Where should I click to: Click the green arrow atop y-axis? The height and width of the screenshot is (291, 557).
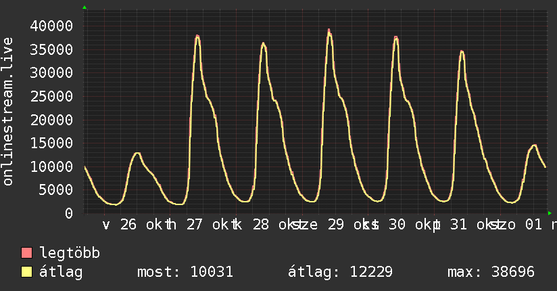(84, 7)
